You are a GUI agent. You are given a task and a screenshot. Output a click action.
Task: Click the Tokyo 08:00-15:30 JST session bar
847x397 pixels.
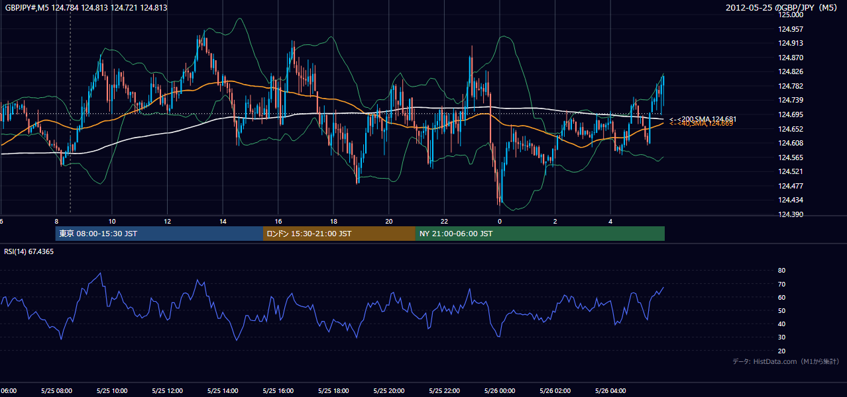point(159,234)
